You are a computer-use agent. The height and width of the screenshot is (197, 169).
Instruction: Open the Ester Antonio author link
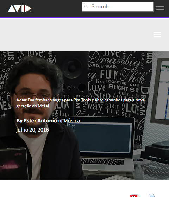[x=40, y=121]
